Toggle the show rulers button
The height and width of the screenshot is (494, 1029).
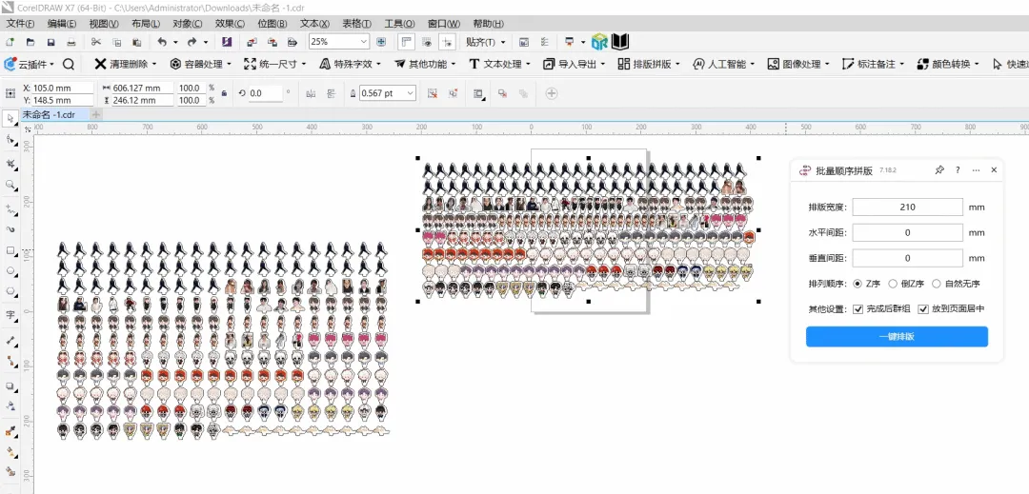[406, 42]
